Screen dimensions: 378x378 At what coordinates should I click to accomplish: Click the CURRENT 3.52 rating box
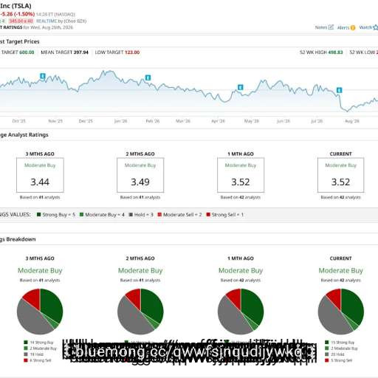click(x=340, y=175)
